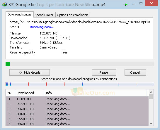Viewport: 160px width, 130px height.
Task: Cancel the download
Action: (x=135, y=72)
